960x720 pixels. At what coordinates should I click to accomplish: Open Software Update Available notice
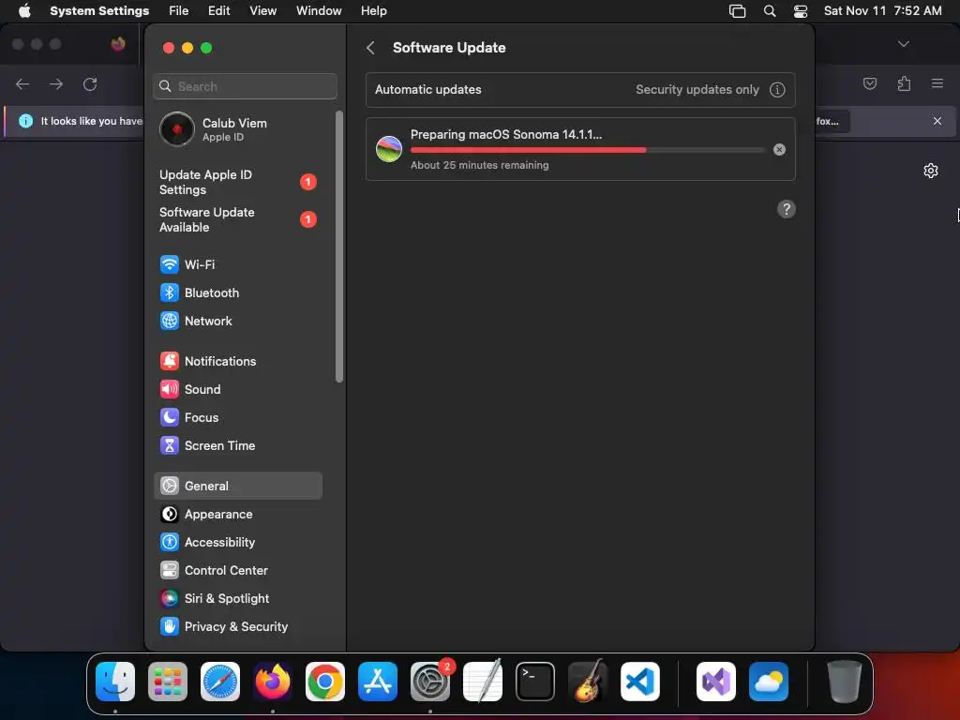[x=237, y=219]
